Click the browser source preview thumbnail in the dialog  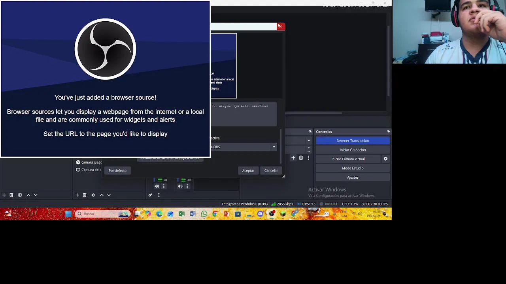pos(224,66)
